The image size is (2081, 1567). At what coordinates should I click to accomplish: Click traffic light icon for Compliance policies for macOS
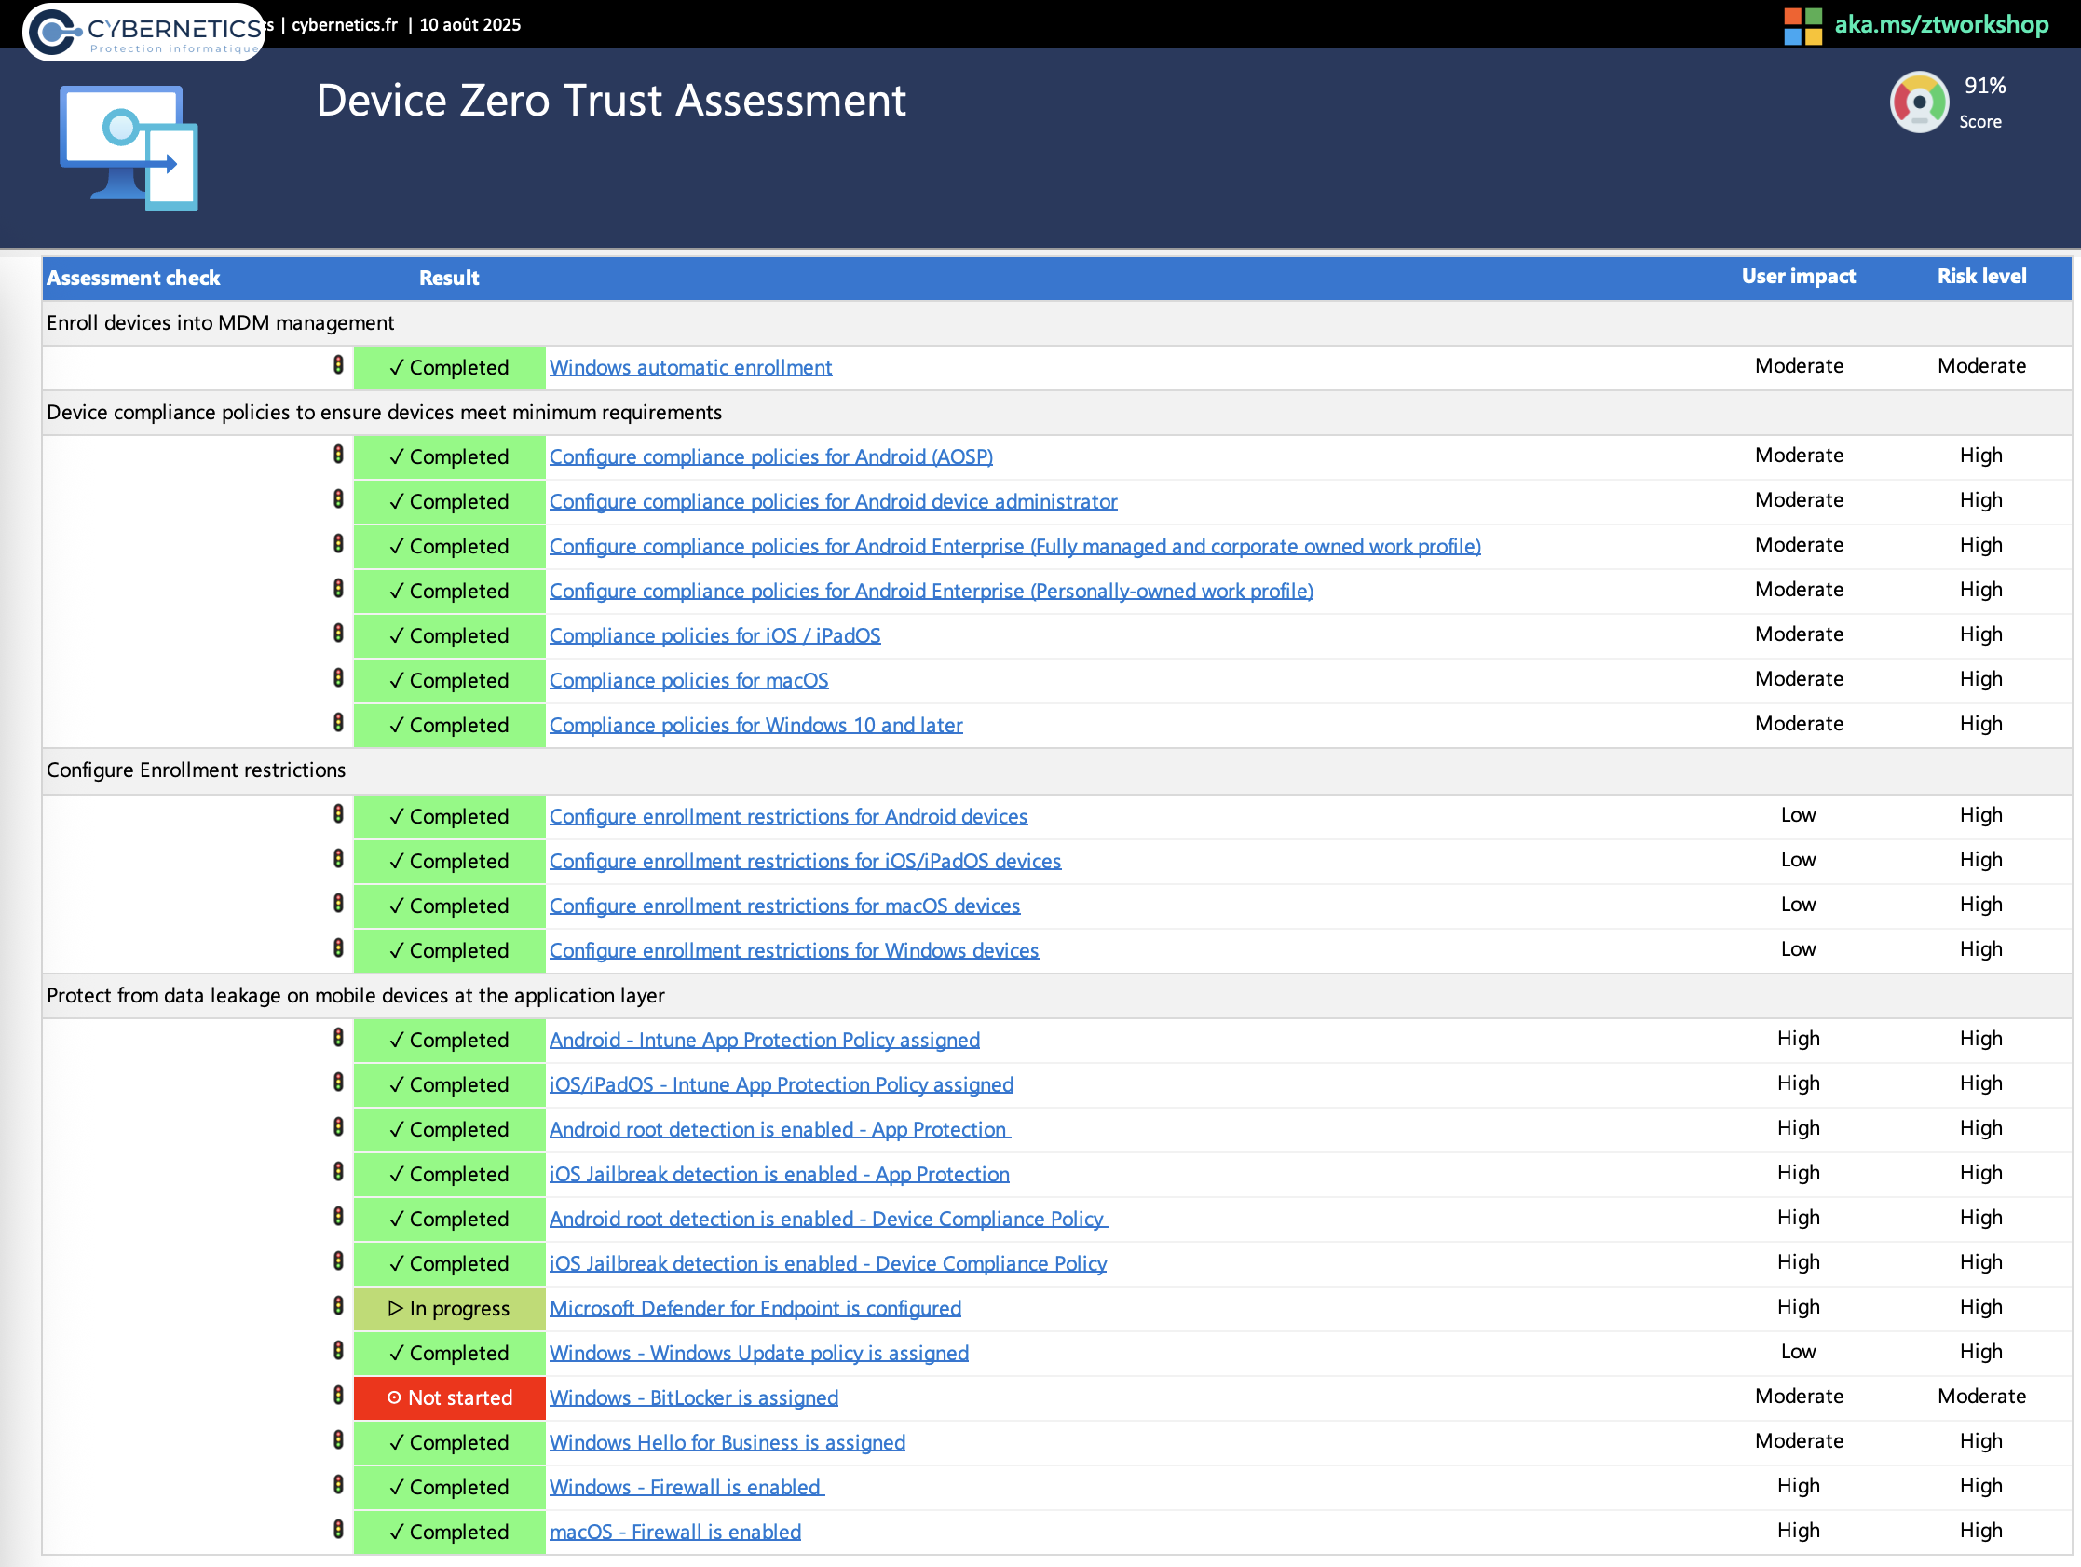[x=339, y=677]
